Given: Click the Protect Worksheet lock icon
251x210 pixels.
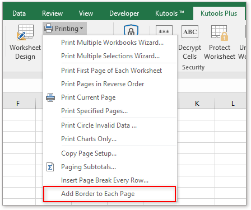Looking at the screenshot, I should [220, 33].
